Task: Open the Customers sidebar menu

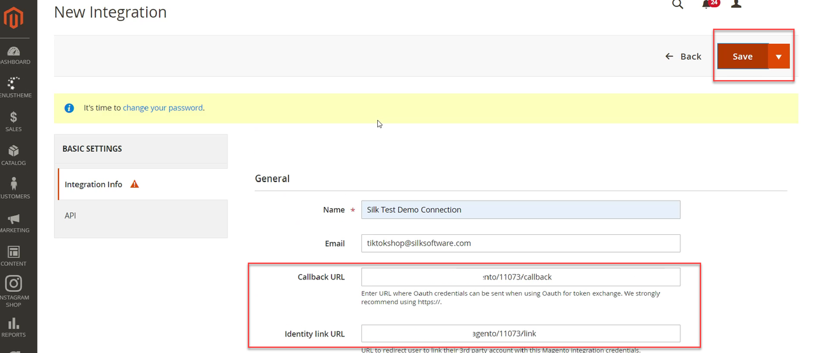Action: coord(14,189)
